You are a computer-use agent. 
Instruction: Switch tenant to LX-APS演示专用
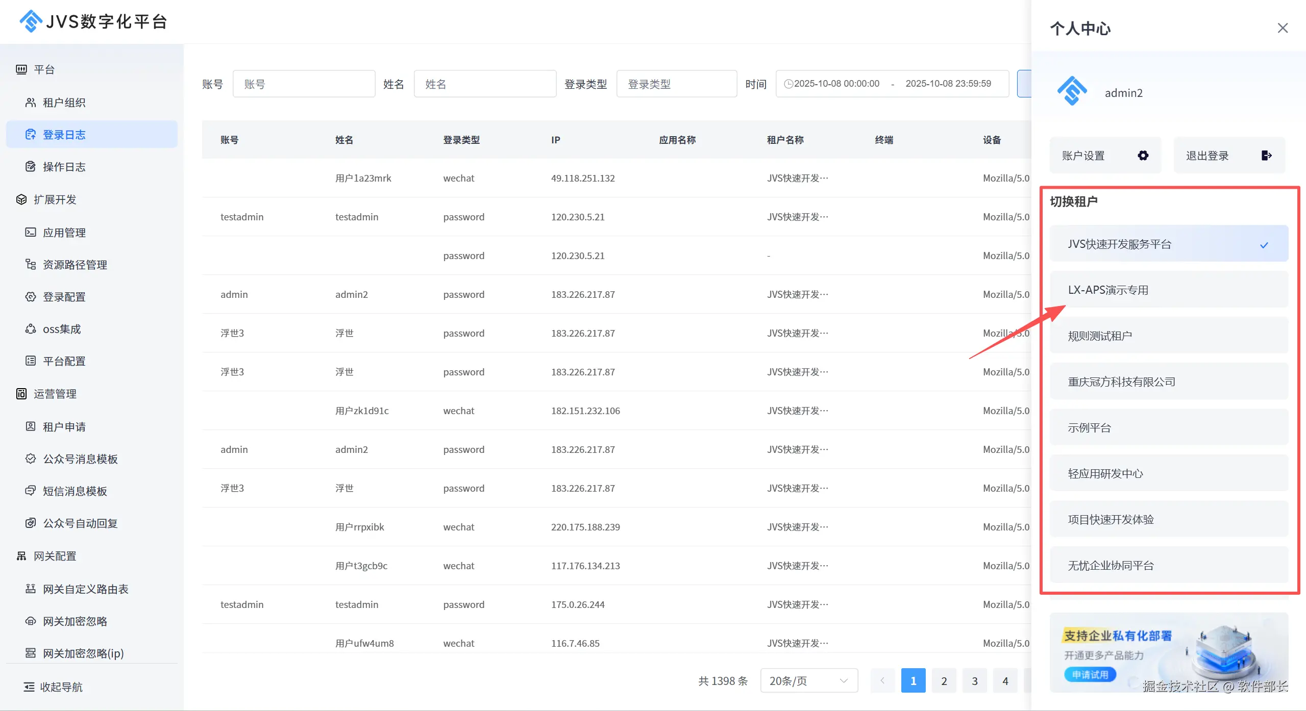pyautogui.click(x=1169, y=290)
